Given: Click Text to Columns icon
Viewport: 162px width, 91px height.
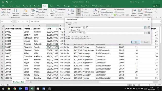Looking at the screenshot, I should click(x=95, y=11).
